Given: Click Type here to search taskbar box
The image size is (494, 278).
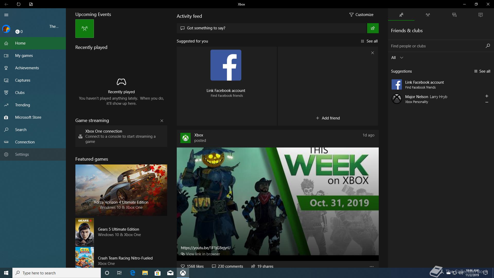Looking at the screenshot, I should click(x=57, y=273).
